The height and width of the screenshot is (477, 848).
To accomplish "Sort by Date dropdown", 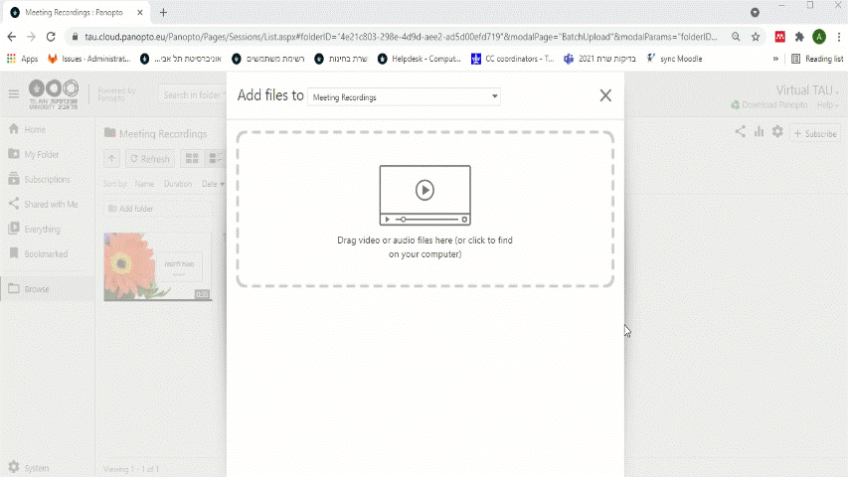I will coord(213,184).
